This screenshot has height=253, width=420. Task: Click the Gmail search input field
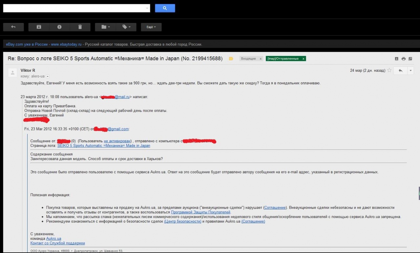click(74, 8)
